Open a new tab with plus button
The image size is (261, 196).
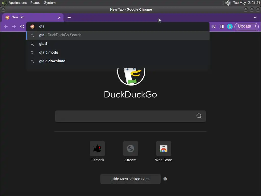tap(69, 18)
